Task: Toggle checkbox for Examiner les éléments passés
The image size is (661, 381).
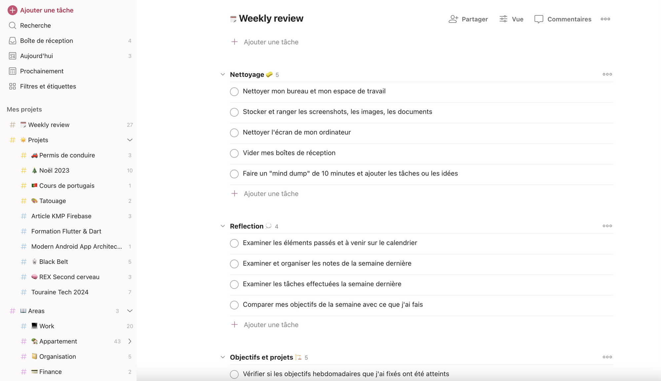Action: pos(234,243)
